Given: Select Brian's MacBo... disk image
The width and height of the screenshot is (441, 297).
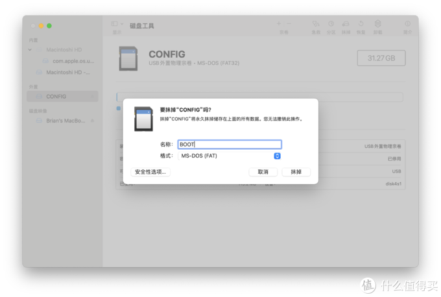Looking at the screenshot, I should [66, 121].
